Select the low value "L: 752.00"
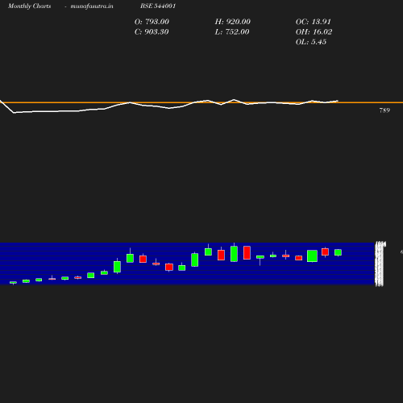403x403 pixels. click(232, 31)
